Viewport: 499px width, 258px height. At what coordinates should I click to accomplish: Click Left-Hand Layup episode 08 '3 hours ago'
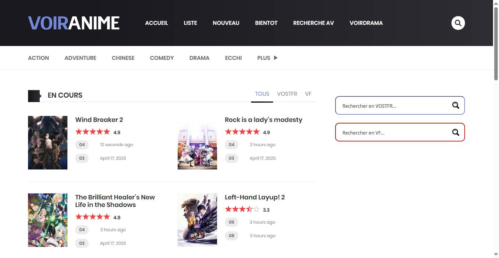point(262,236)
